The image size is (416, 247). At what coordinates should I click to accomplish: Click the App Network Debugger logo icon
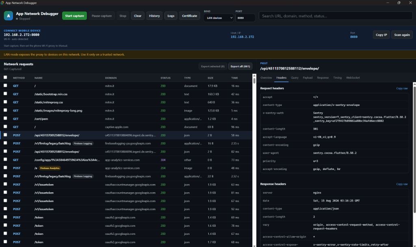(x=8, y=16)
